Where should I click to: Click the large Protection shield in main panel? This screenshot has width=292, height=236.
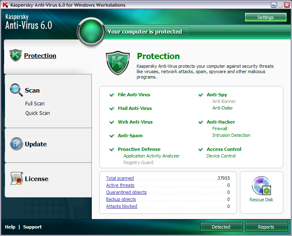[x=118, y=63]
